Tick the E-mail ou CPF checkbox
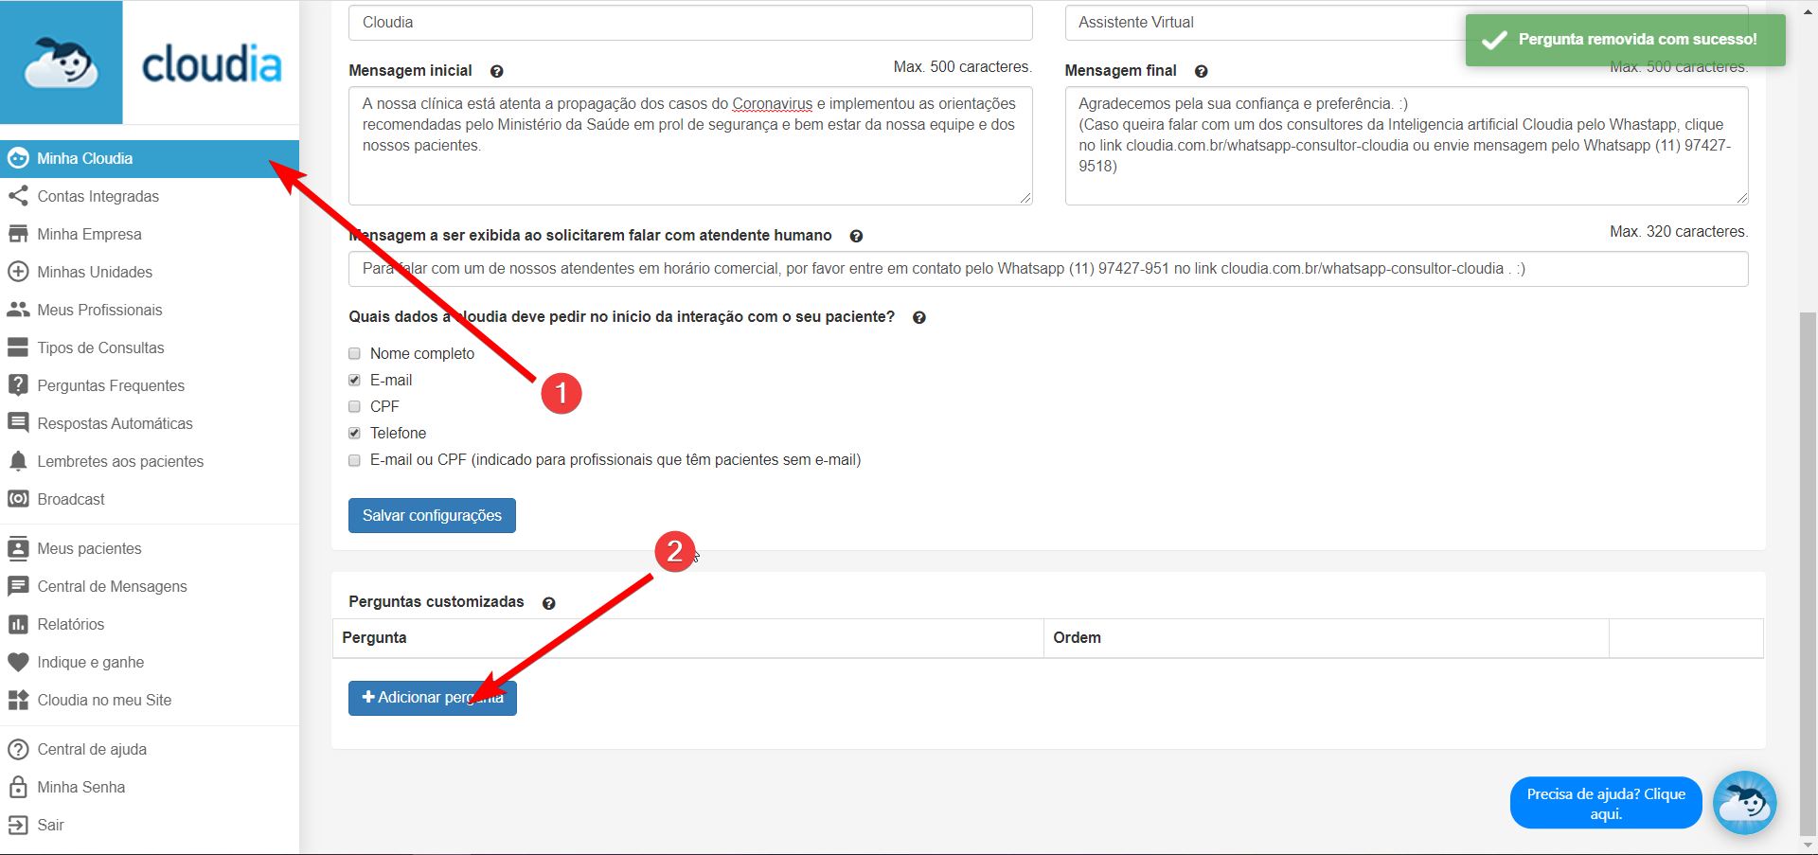1818x855 pixels. [354, 460]
